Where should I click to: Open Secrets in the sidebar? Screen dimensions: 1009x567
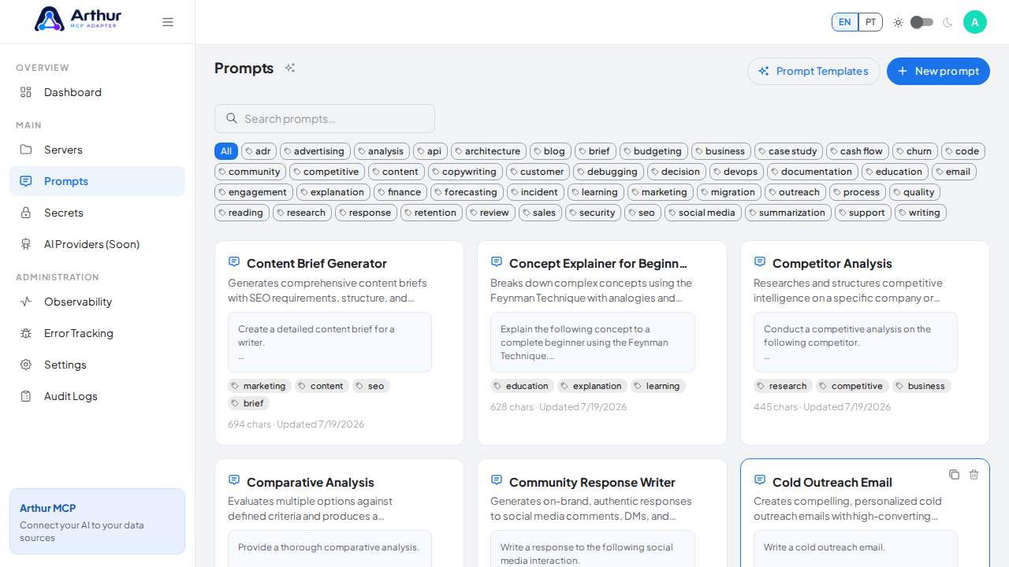point(97,213)
